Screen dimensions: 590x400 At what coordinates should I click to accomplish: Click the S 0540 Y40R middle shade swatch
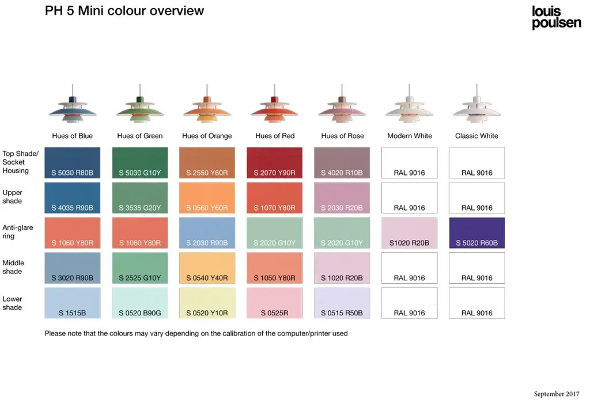207,268
